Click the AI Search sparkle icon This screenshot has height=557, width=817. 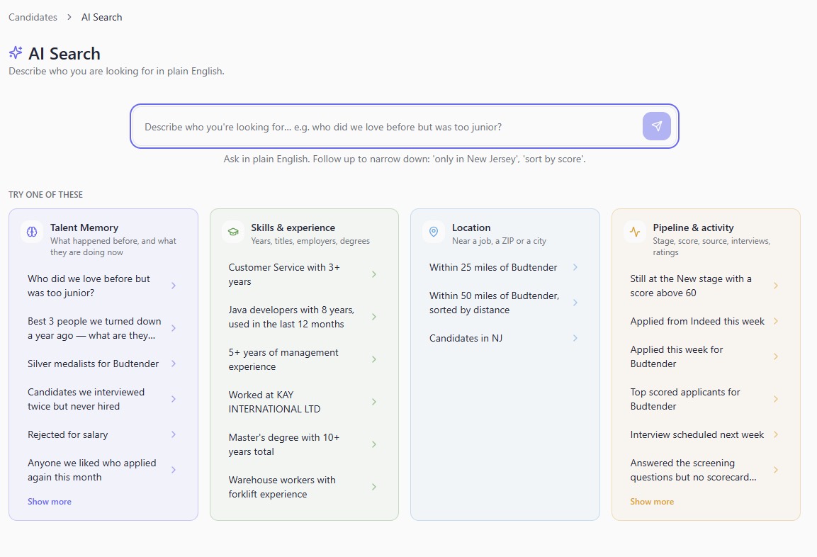[x=16, y=52]
